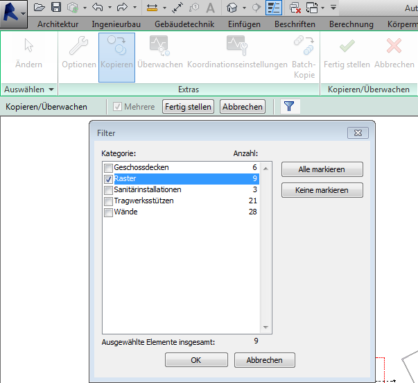Click the save disk icon

[56, 8]
